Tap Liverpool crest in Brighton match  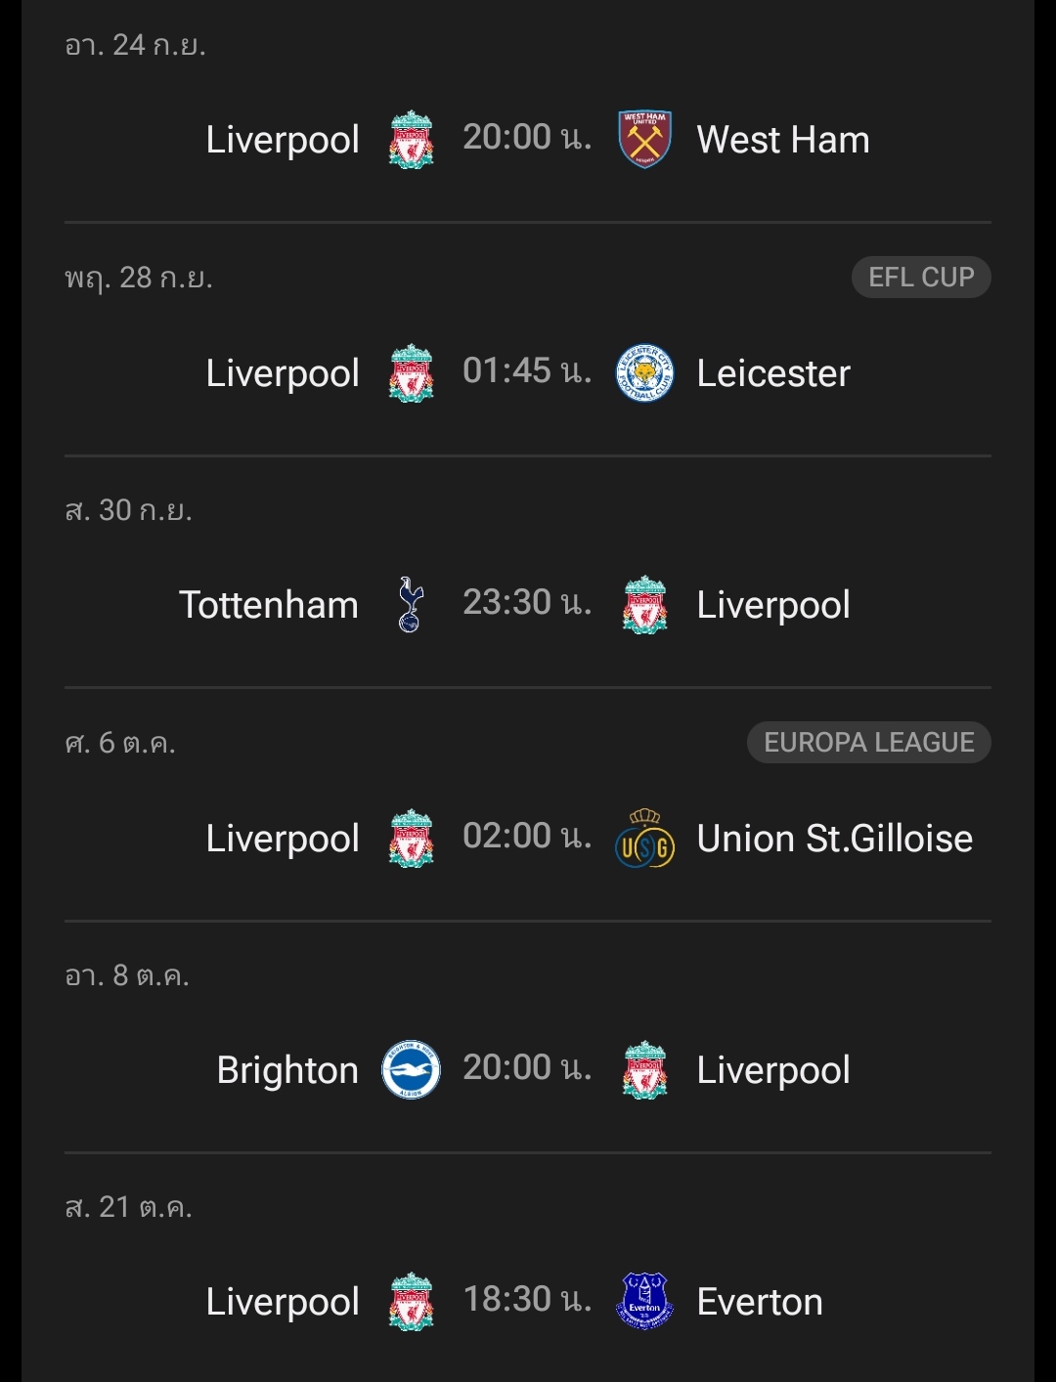[x=644, y=1069]
